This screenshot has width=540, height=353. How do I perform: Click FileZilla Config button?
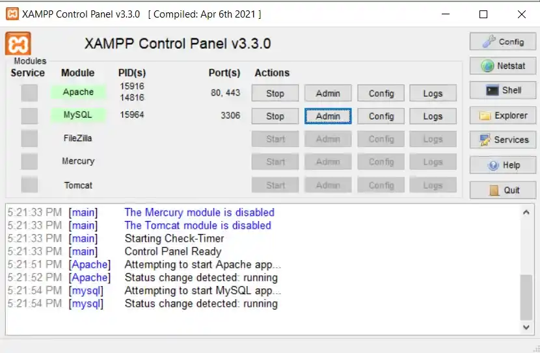(381, 139)
